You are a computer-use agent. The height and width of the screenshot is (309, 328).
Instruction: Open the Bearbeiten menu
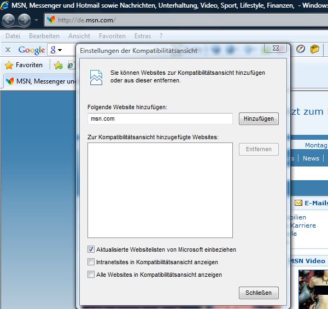point(44,36)
